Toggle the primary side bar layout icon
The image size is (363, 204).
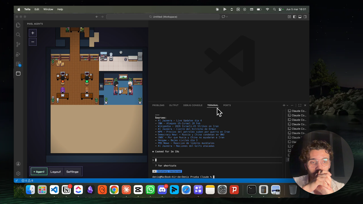click(295, 17)
